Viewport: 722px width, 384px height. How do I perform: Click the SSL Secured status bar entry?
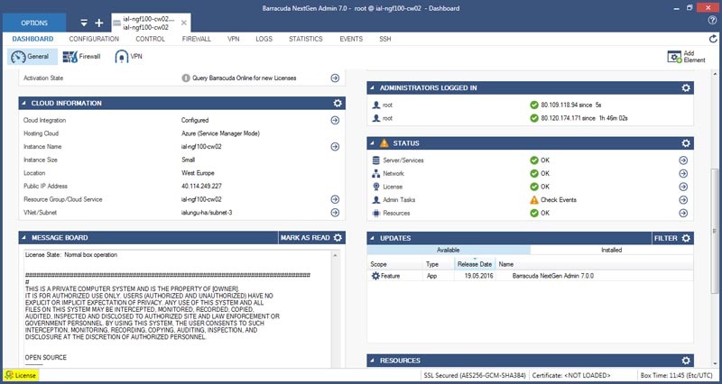[475, 375]
